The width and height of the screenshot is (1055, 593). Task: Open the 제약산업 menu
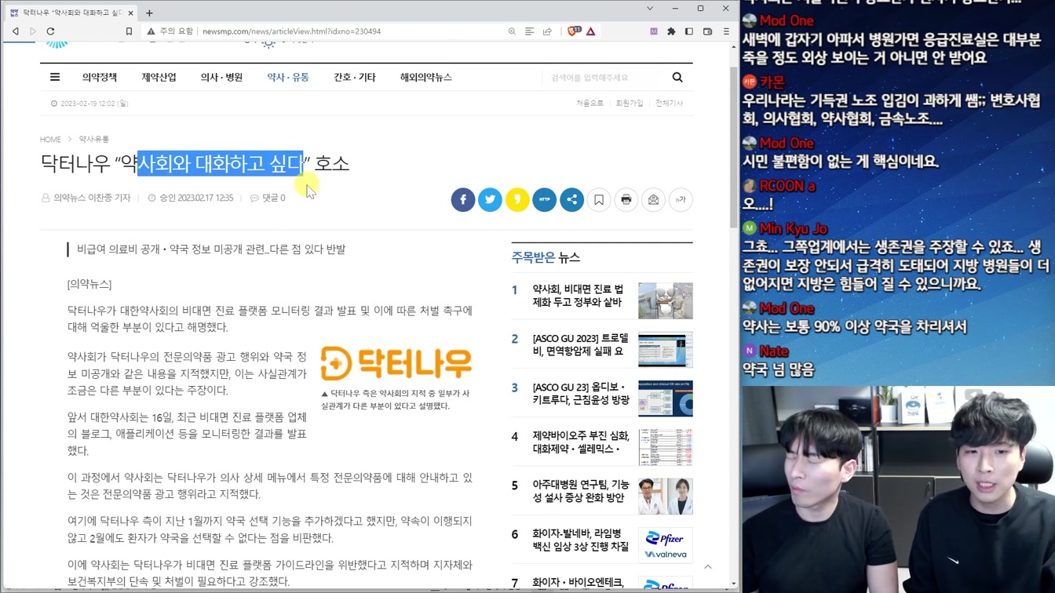[159, 77]
